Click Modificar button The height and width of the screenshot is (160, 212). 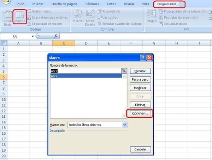point(140,88)
